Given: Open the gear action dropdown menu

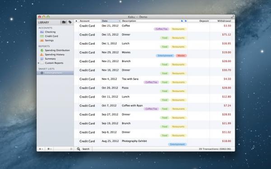Looking at the screenshot, I should click(49, 149).
